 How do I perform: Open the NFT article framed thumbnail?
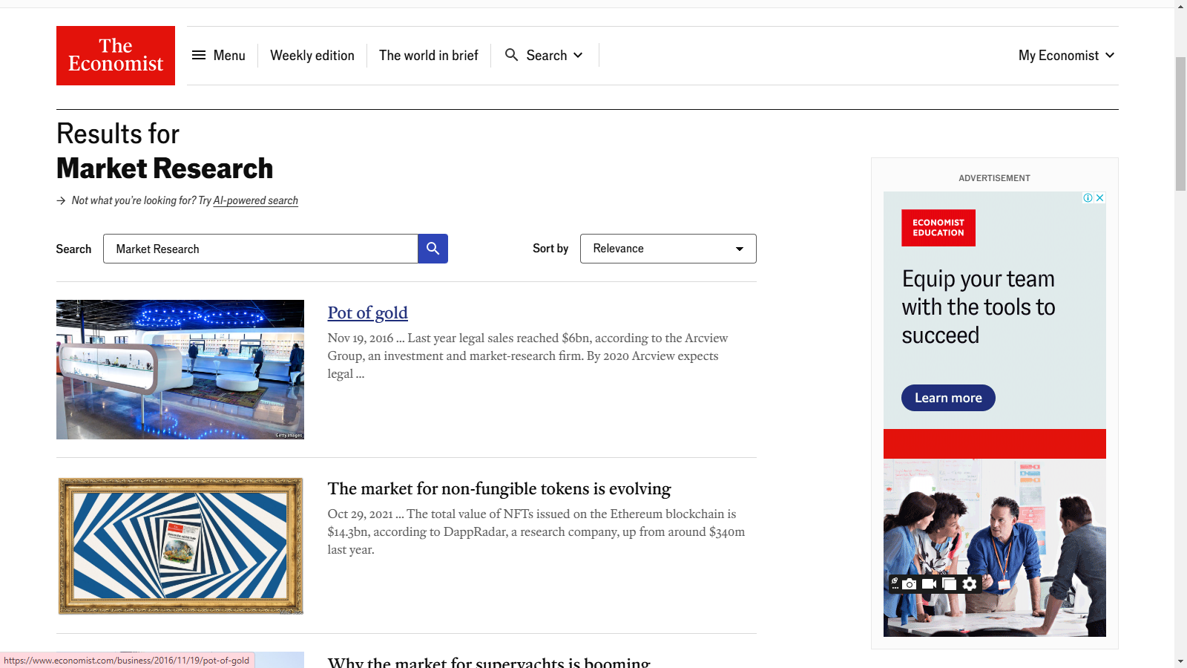pos(180,546)
